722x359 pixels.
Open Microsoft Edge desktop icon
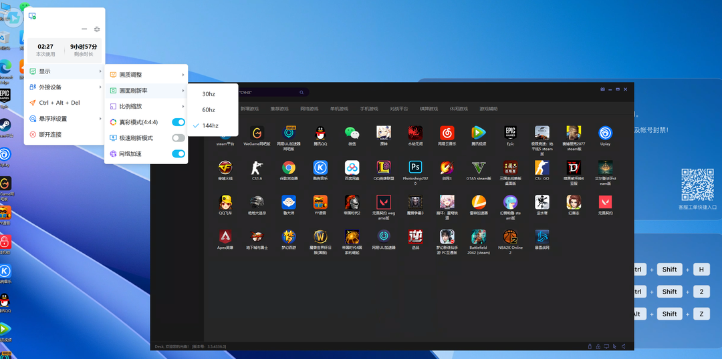(x=5, y=67)
